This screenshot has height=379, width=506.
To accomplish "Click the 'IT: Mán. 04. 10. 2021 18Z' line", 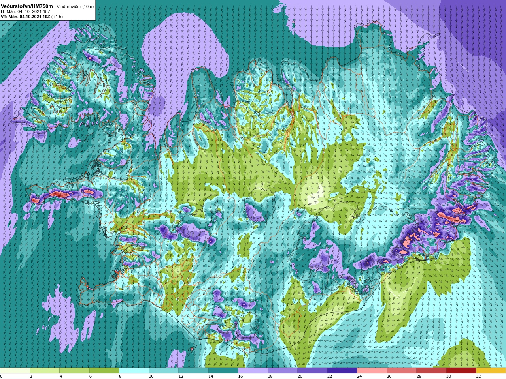I will click(26, 11).
